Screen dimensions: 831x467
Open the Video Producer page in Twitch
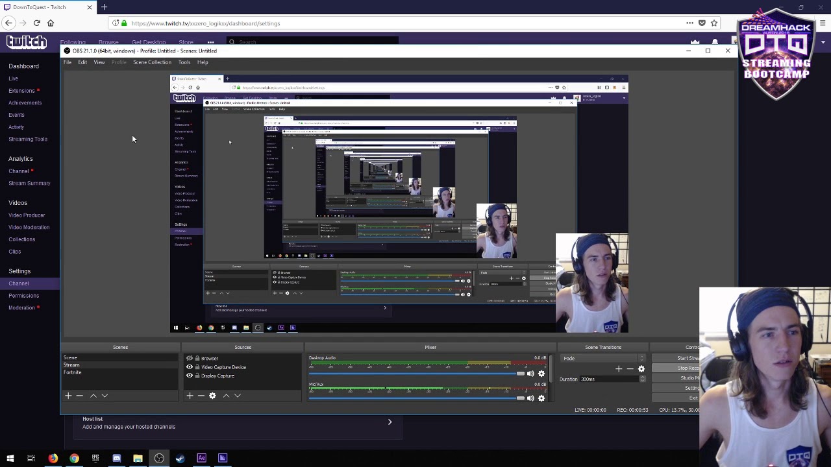[x=27, y=215]
